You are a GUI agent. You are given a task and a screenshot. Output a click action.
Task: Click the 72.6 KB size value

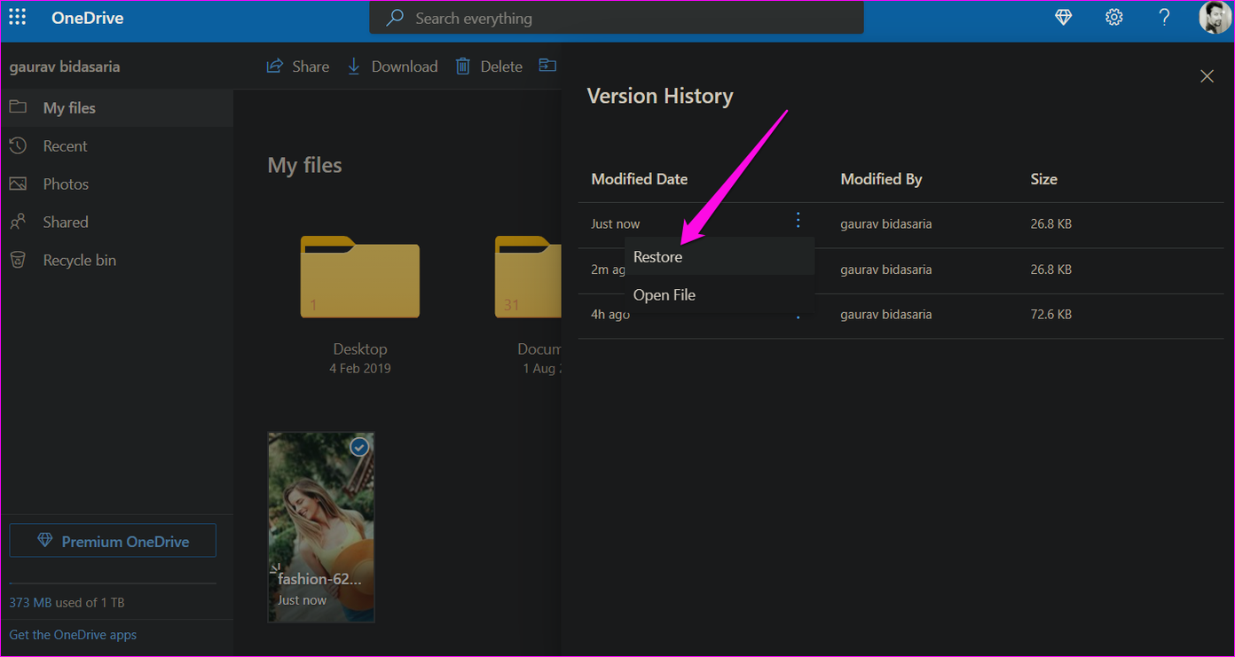(x=1051, y=315)
